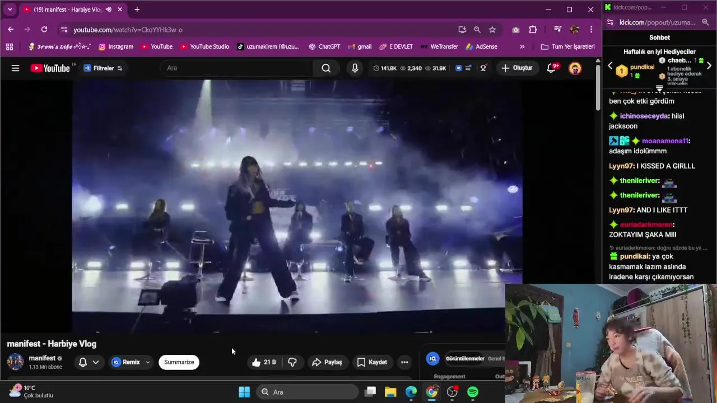Click the Chrome address bar URL

point(128,30)
